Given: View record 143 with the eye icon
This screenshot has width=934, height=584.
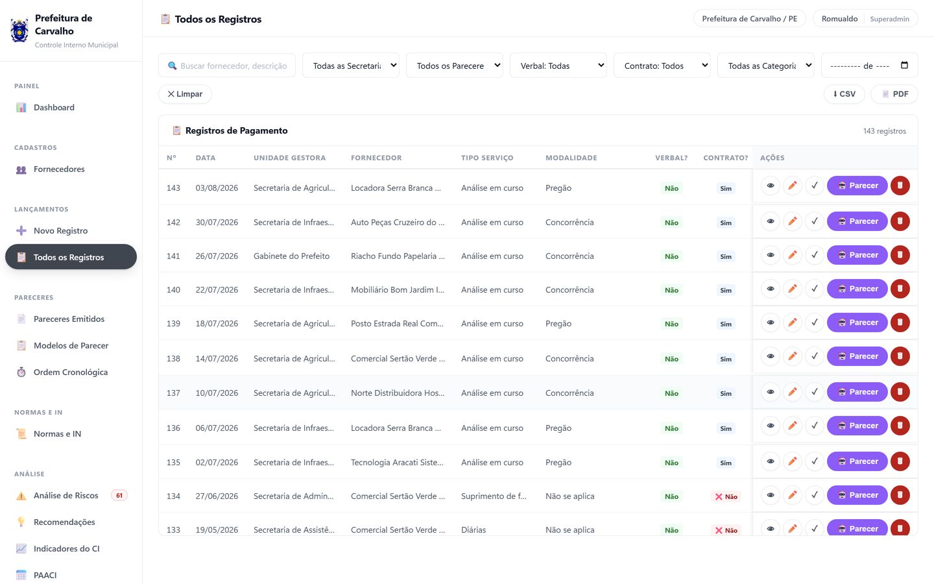Looking at the screenshot, I should 771,186.
